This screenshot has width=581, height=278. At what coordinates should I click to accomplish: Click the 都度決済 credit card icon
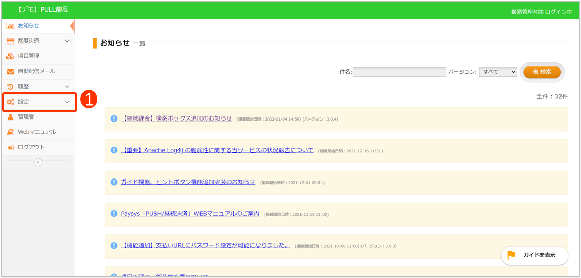(x=10, y=41)
